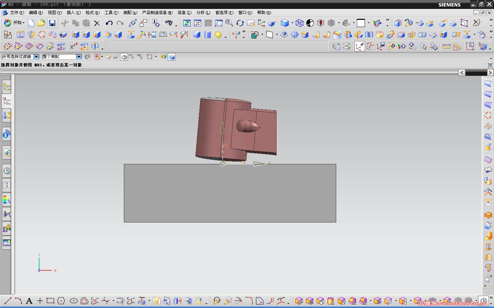This screenshot has height=308, width=494.
Task: Click the binoculars find icon
Action: (x=169, y=23)
